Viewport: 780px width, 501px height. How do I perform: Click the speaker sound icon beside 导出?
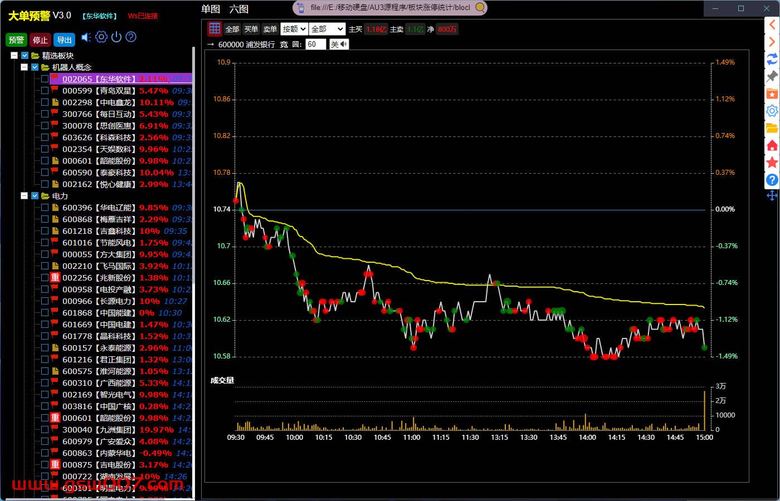click(x=86, y=37)
